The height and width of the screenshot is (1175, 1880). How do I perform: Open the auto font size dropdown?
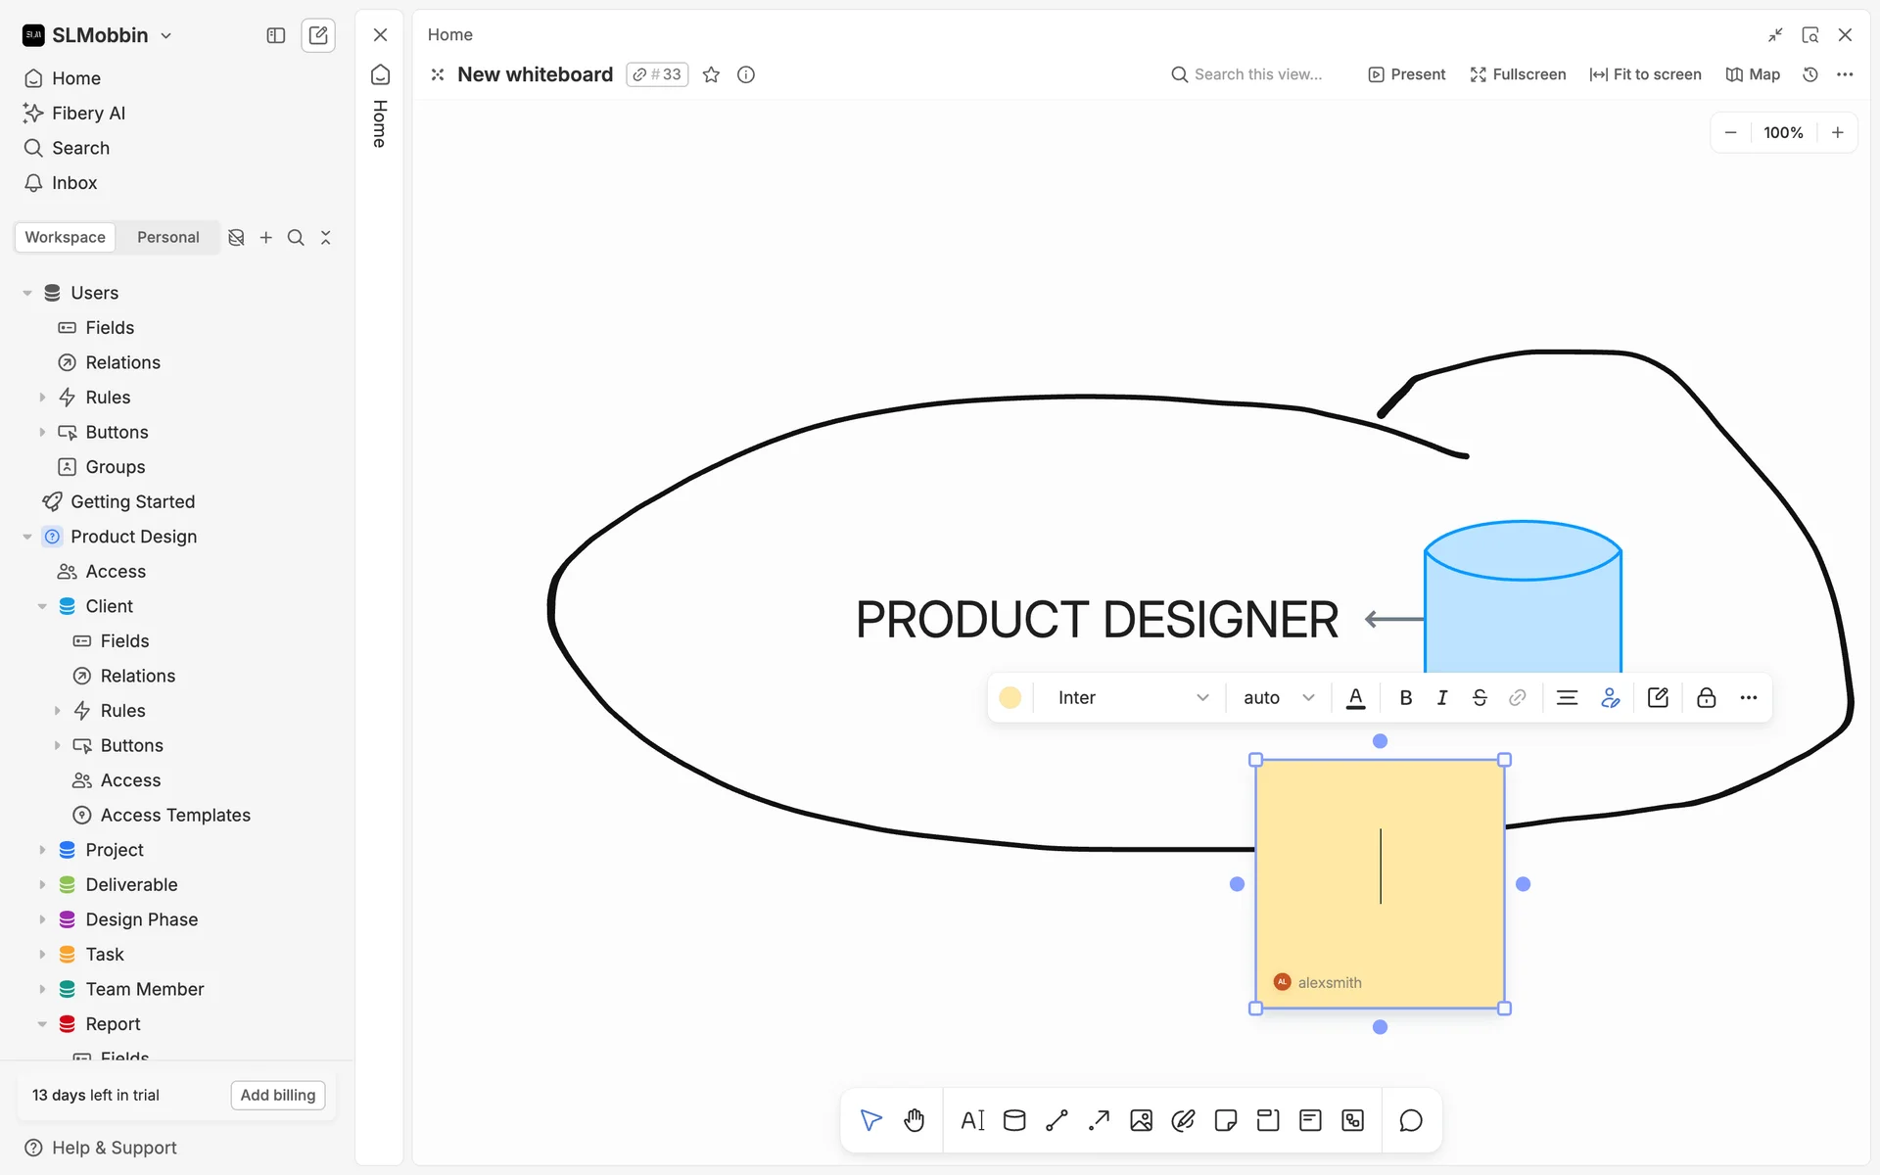tap(1278, 697)
